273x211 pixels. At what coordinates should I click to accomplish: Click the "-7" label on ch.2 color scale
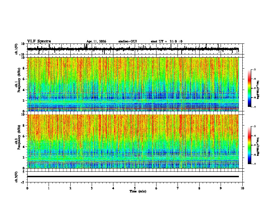pos(254,164)
